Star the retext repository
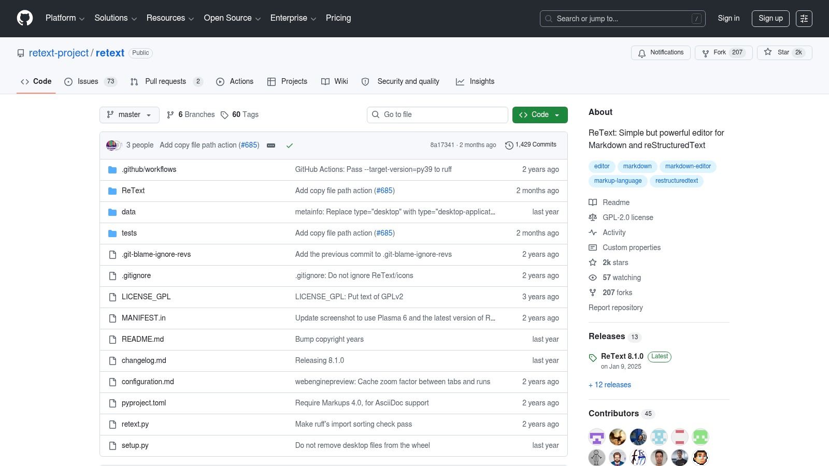This screenshot has width=829, height=466. [784, 53]
